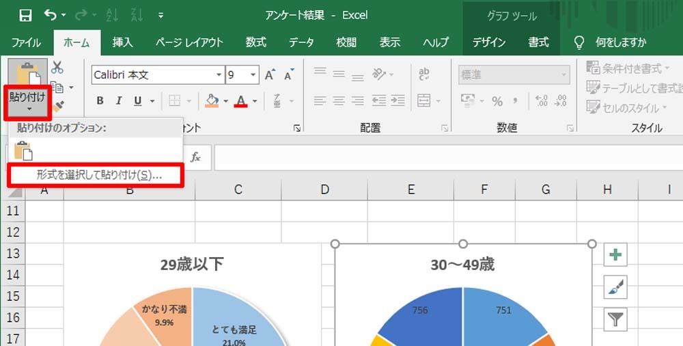Viewport: 683px width, 346px height.
Task: Expand the 貼り付け dropdown button
Action: (x=27, y=102)
